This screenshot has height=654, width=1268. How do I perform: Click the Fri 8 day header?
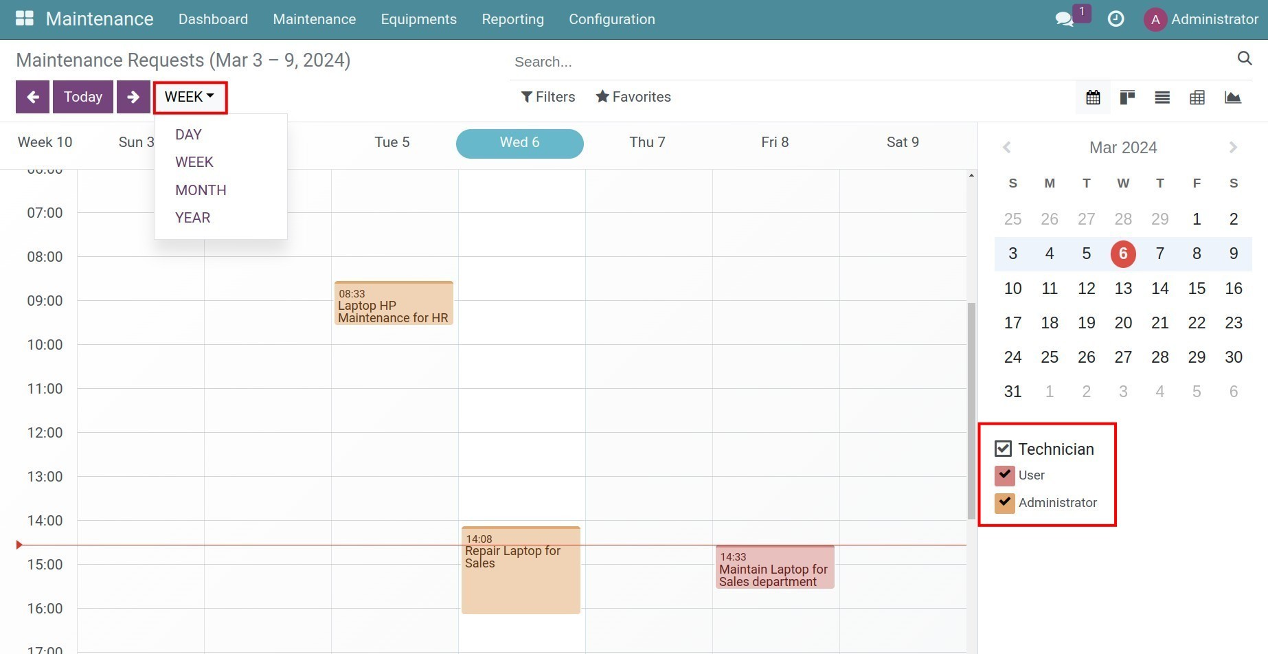pos(775,142)
